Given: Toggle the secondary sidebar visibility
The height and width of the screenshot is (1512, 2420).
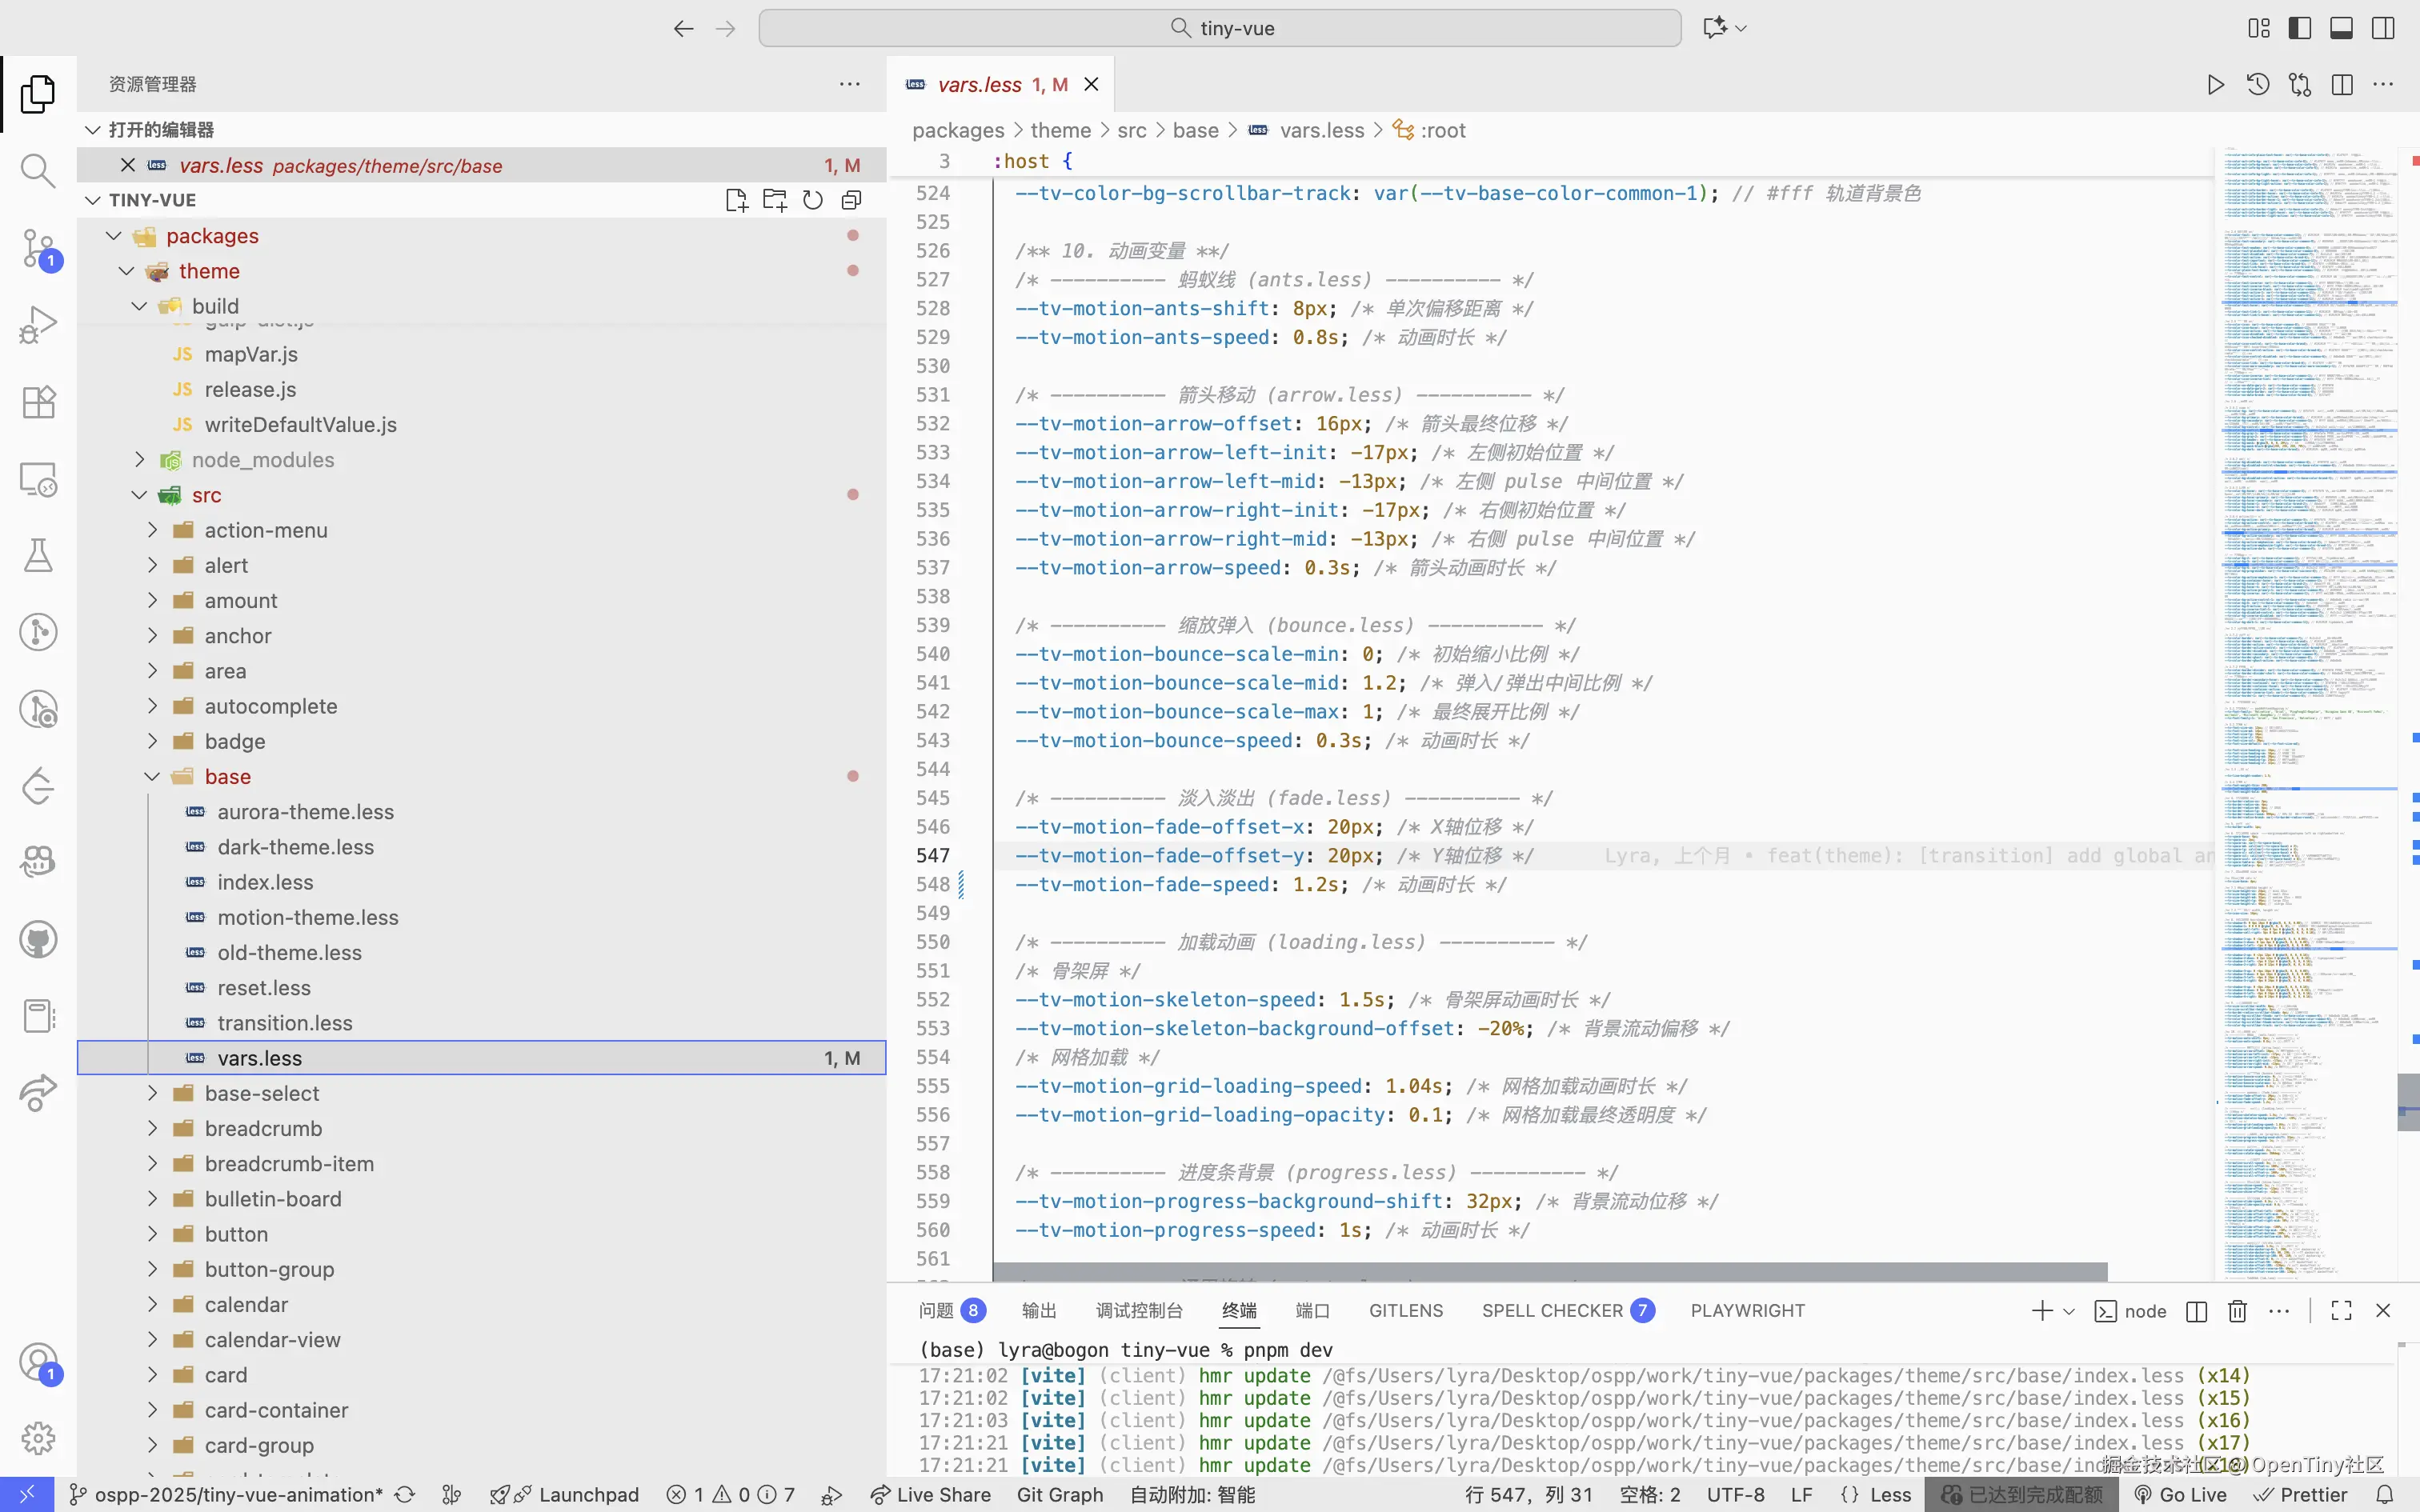Looking at the screenshot, I should point(2383,28).
